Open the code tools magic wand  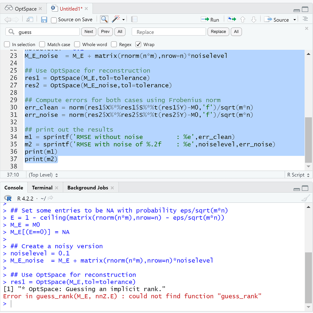point(116,19)
